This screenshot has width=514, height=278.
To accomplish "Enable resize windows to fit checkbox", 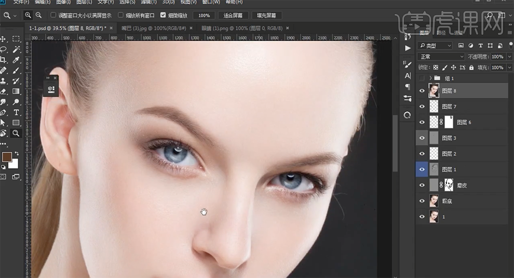I will tap(53, 15).
